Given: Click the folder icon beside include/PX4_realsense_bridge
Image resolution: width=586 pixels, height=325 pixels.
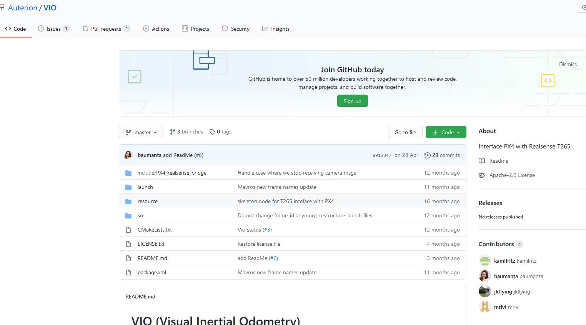Looking at the screenshot, I should [x=128, y=173].
